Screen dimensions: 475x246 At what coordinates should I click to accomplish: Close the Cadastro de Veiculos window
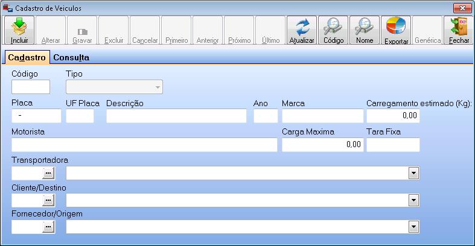462,8
